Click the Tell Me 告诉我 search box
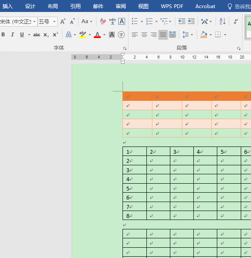This screenshot has width=251, height=258. click(x=239, y=6)
